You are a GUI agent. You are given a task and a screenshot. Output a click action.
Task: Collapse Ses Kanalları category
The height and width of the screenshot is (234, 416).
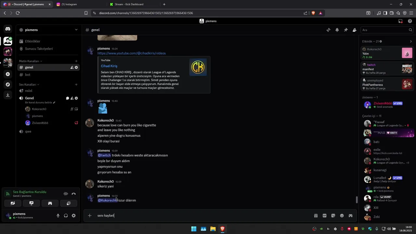point(29,84)
